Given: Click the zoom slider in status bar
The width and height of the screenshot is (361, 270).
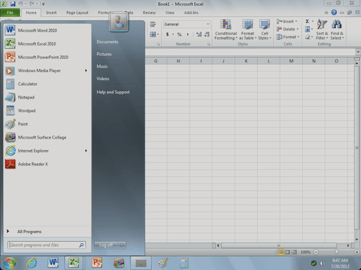Looking at the screenshot, I should (336, 252).
